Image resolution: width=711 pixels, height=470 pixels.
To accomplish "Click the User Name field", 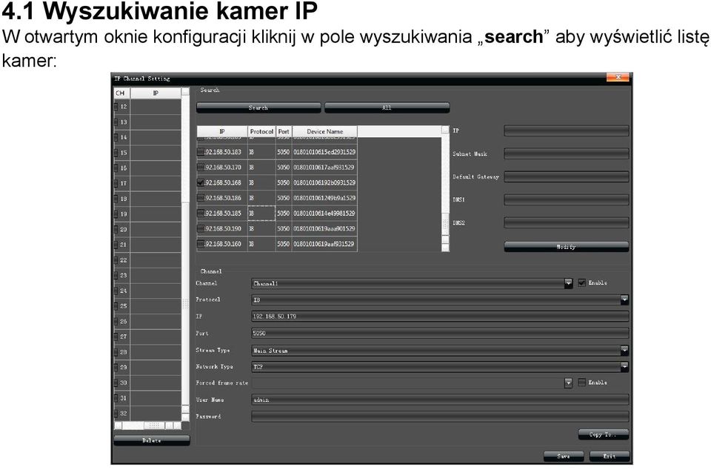I will tap(440, 400).
